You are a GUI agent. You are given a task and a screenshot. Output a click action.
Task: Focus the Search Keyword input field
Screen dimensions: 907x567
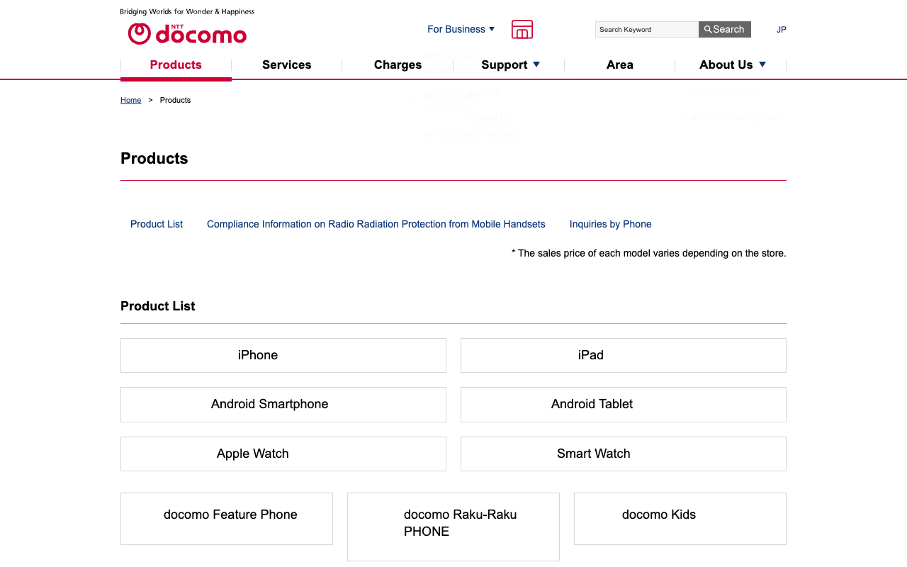[646, 29]
